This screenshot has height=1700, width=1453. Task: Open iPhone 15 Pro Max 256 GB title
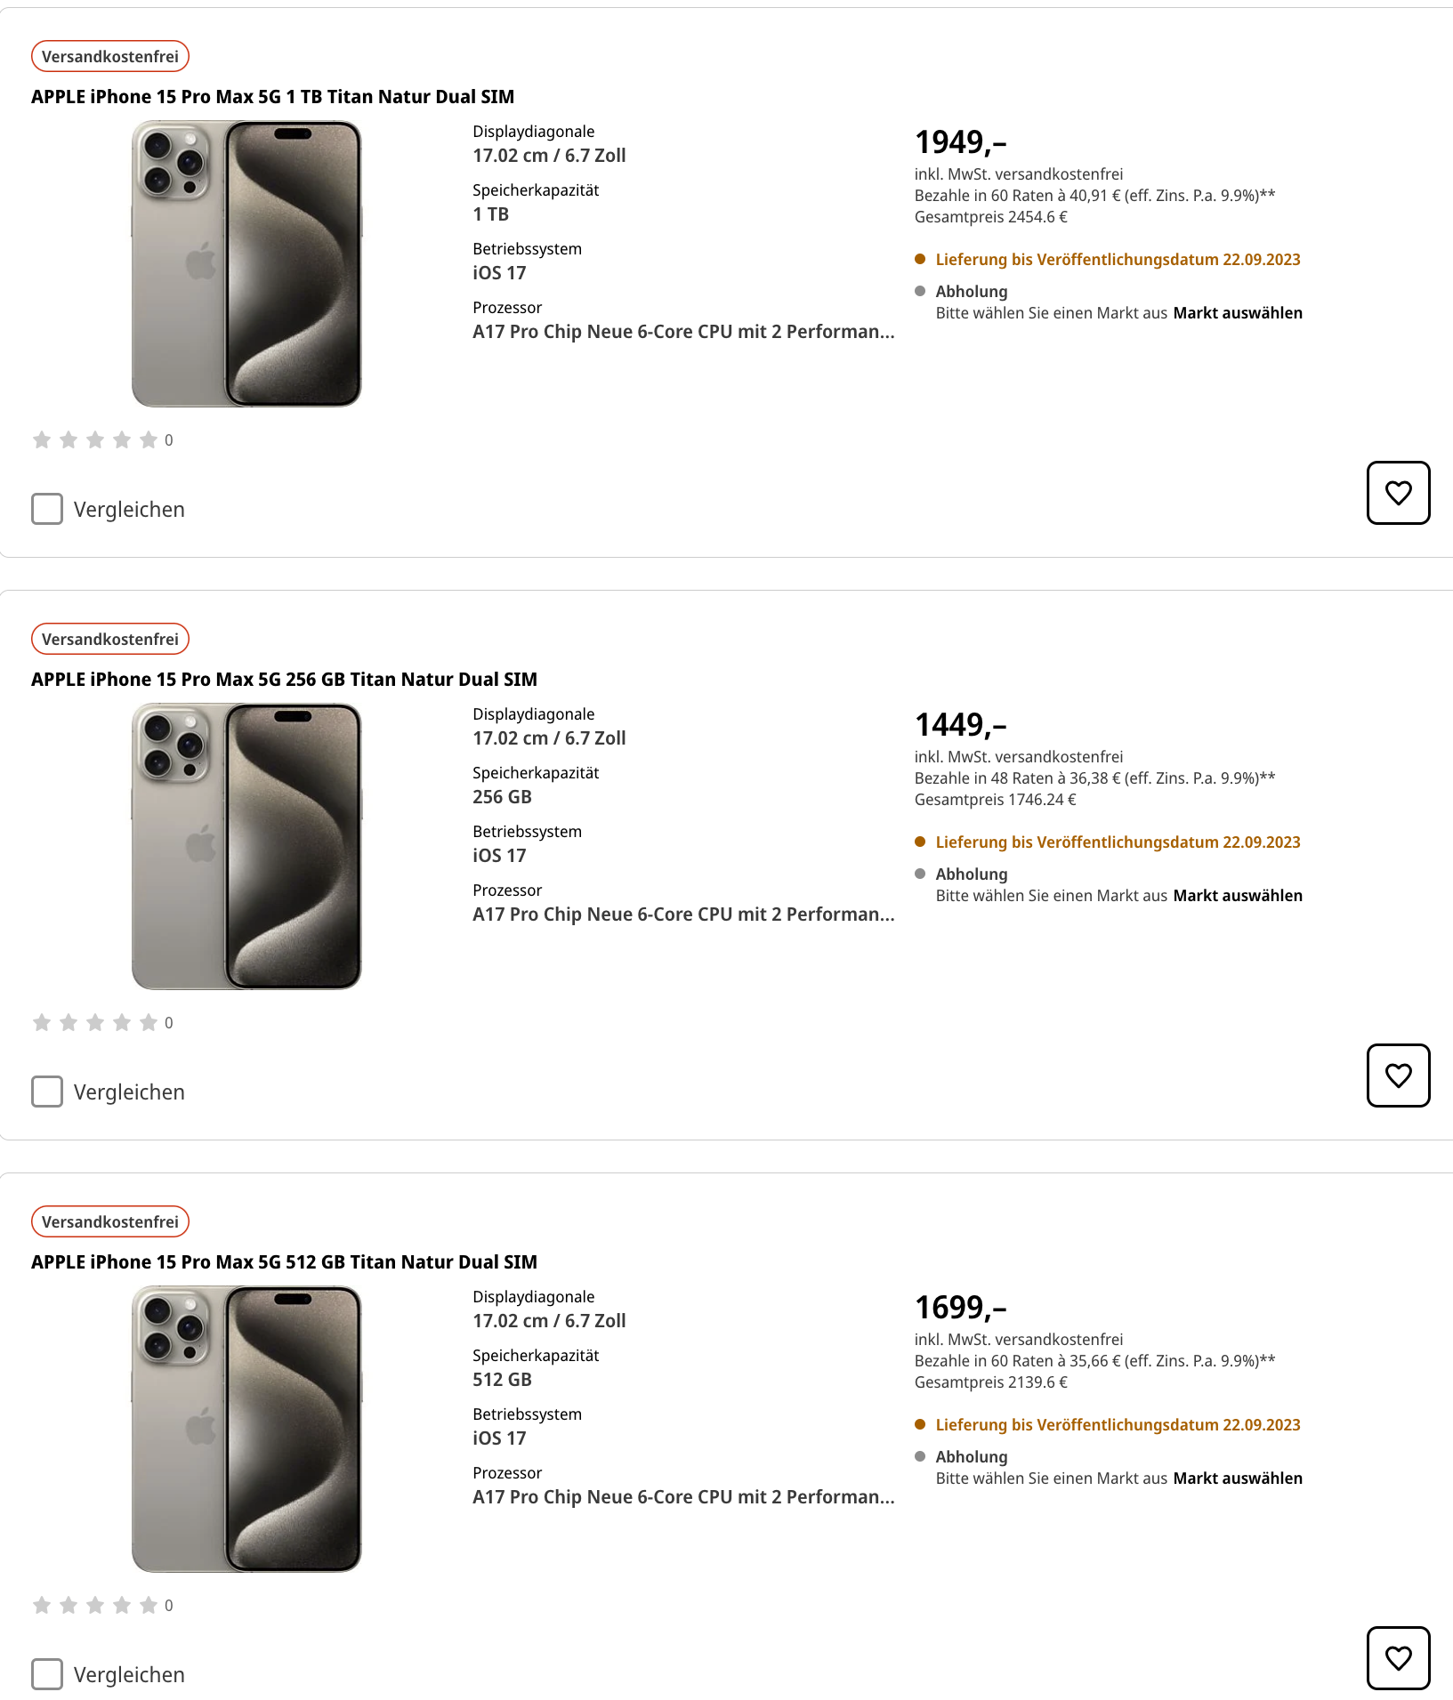point(284,680)
